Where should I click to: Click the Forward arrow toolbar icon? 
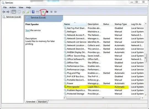8,12
